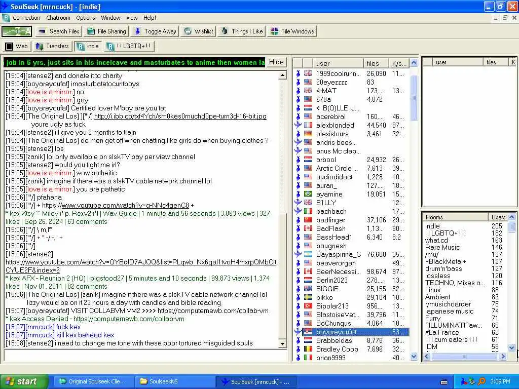Sort user list by K/s column

tap(399, 63)
